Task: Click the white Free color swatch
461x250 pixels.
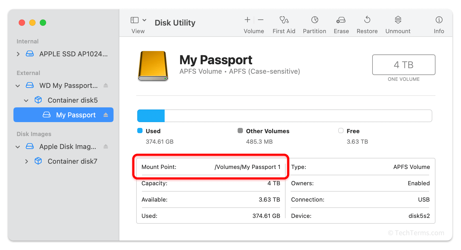Action: 341,131
